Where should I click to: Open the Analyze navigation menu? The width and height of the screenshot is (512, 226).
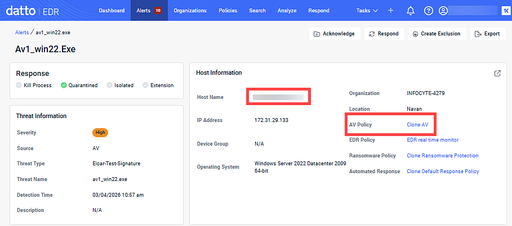click(287, 11)
